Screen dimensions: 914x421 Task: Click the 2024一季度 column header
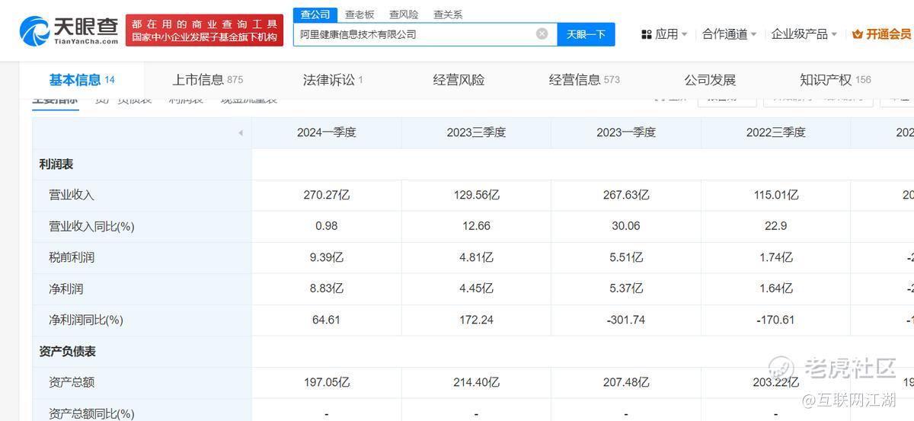(x=327, y=132)
